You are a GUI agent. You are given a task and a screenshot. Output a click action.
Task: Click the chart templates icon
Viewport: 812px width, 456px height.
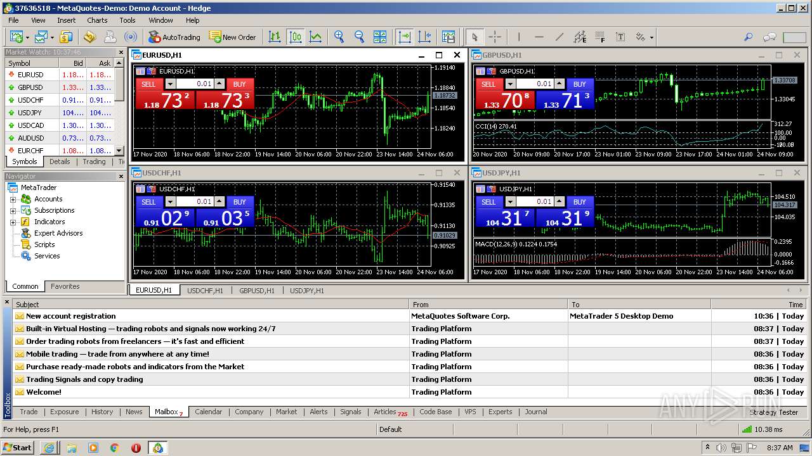449,37
